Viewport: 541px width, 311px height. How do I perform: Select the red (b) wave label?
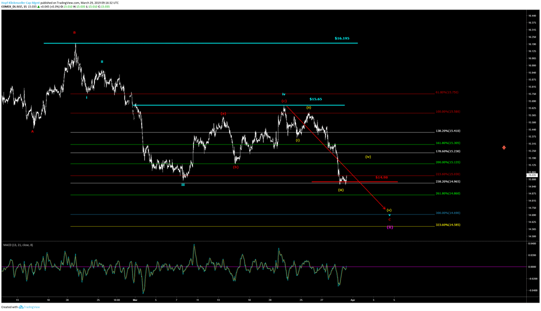point(236,167)
